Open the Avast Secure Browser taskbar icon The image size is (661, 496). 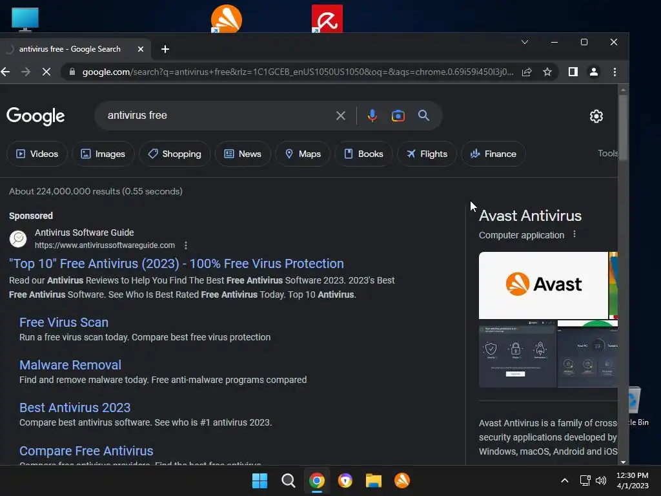(345, 480)
